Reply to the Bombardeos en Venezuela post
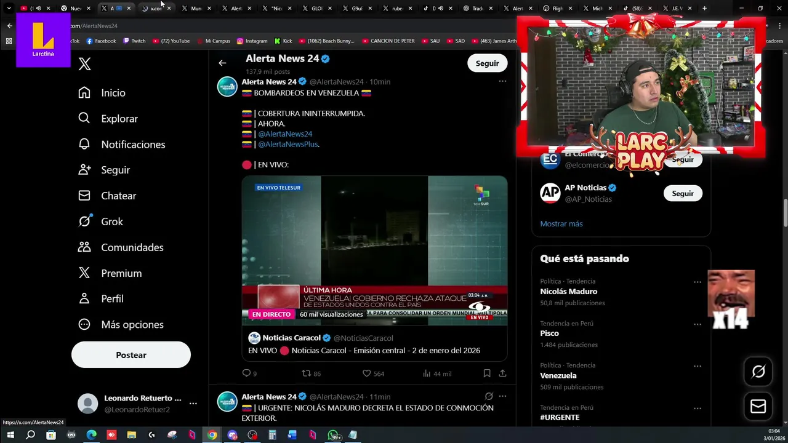The width and height of the screenshot is (788, 443). tap(249, 373)
